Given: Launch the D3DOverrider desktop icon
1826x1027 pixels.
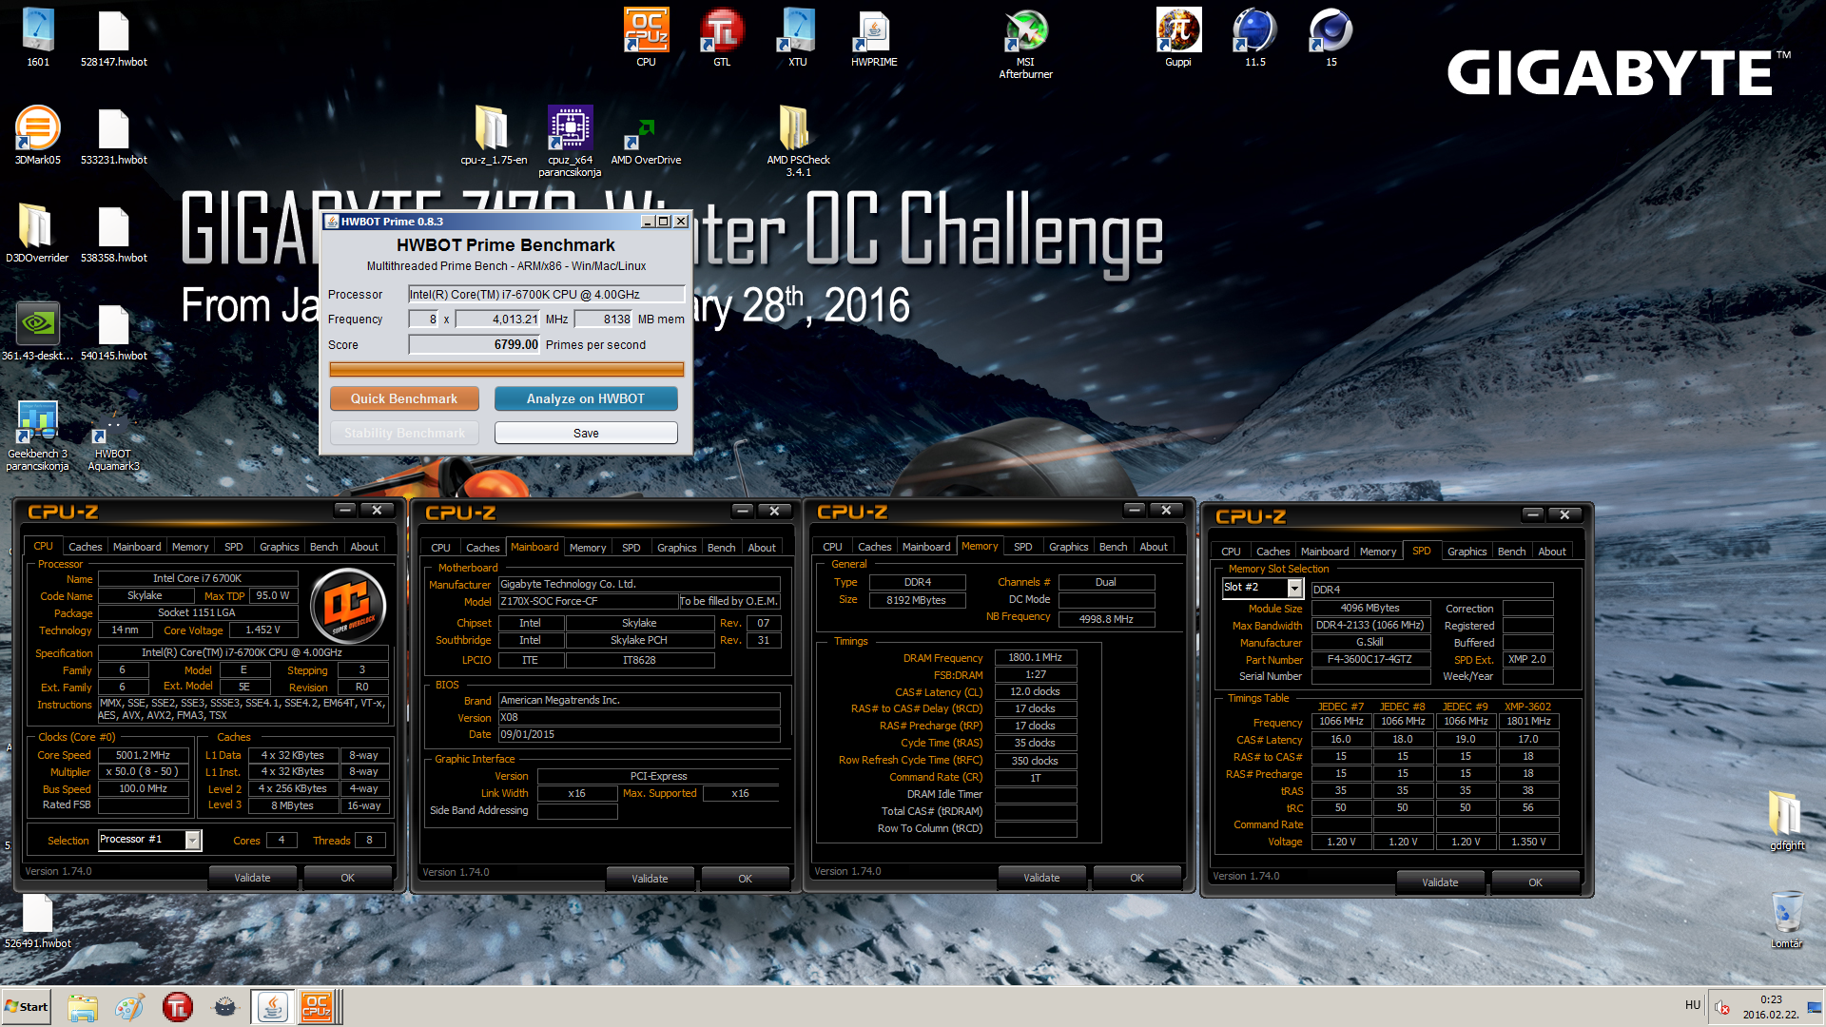Looking at the screenshot, I should [x=37, y=234].
